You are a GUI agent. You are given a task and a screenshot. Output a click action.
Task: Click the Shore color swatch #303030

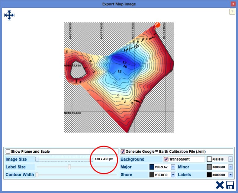[x=152, y=175]
